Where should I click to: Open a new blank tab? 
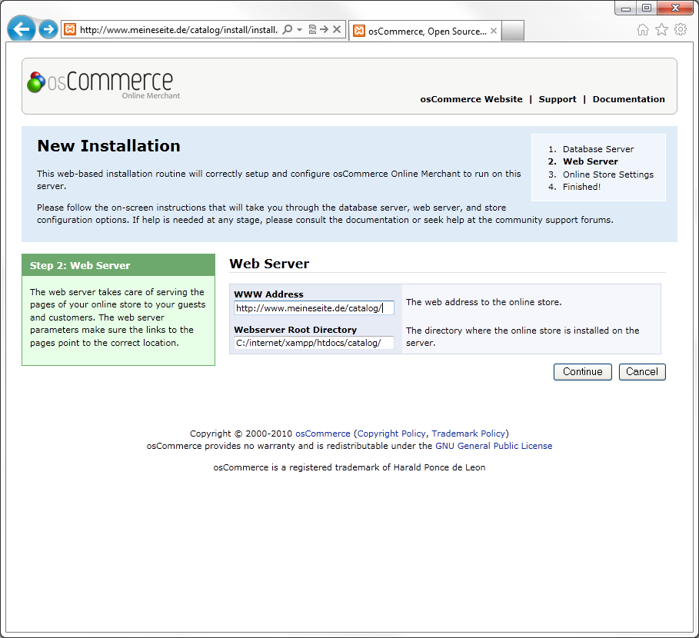coord(513,32)
